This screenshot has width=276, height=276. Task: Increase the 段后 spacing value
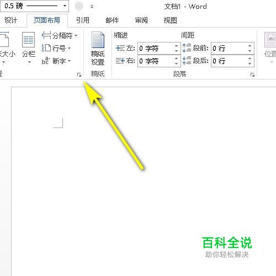pyautogui.click(x=250, y=58)
